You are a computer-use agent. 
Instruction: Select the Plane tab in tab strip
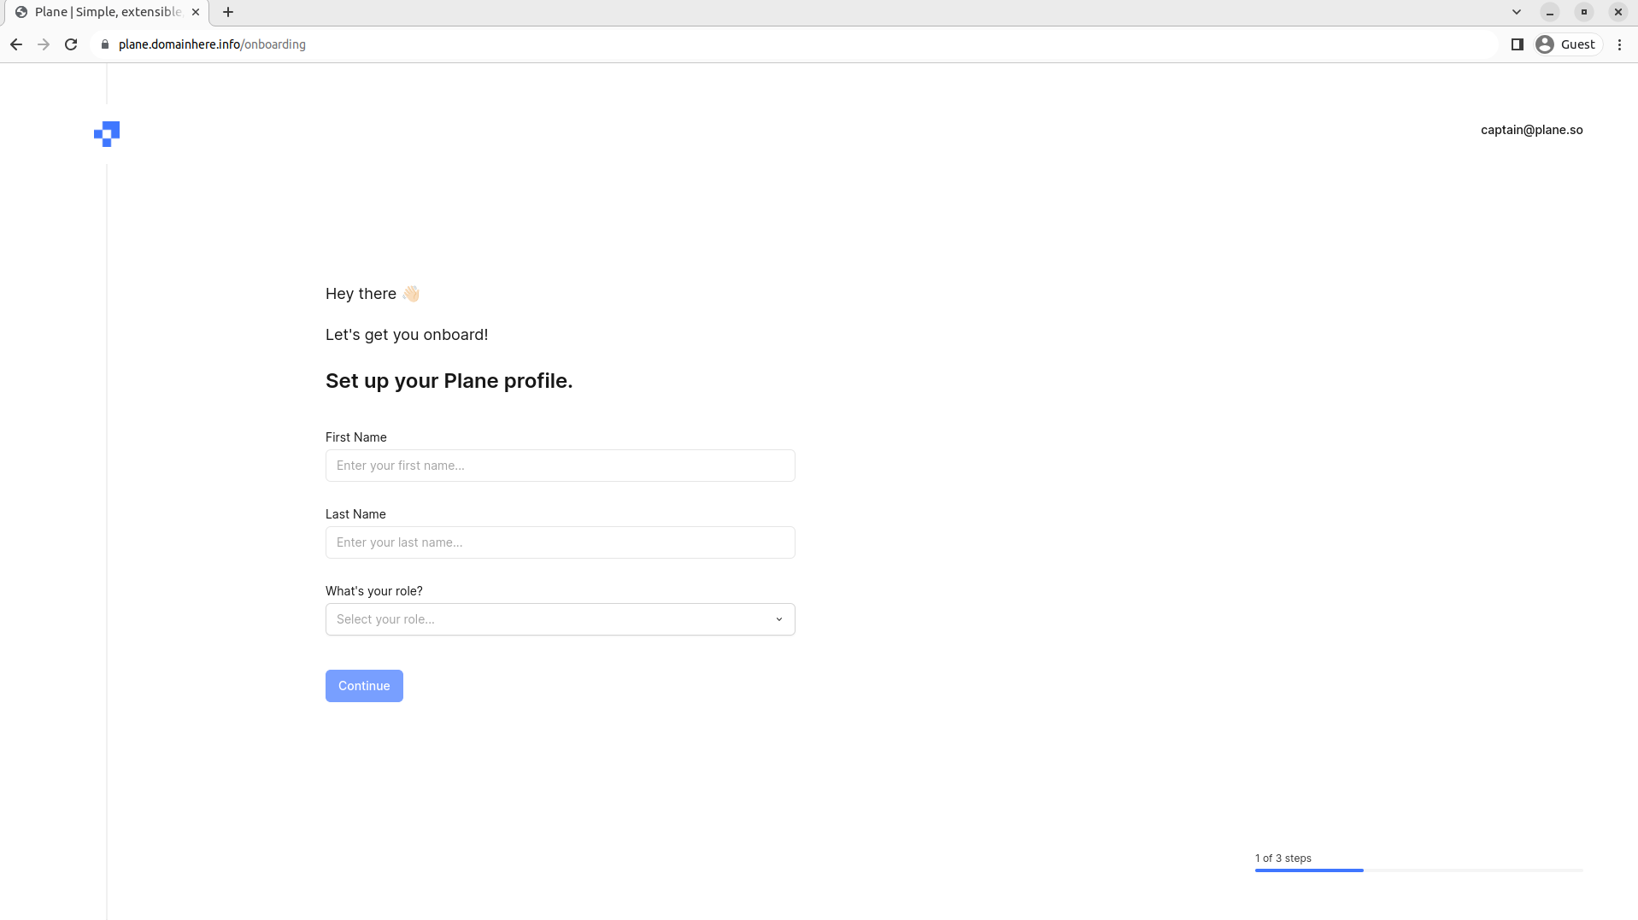107,13
